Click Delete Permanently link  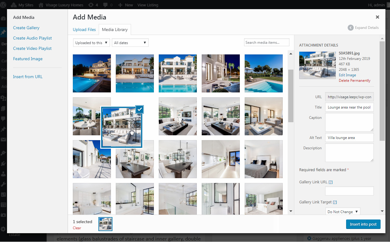pyautogui.click(x=355, y=81)
